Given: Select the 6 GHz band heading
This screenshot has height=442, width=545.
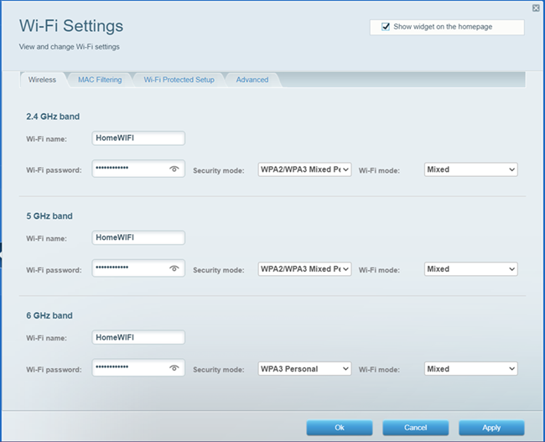Looking at the screenshot, I should click(49, 315).
